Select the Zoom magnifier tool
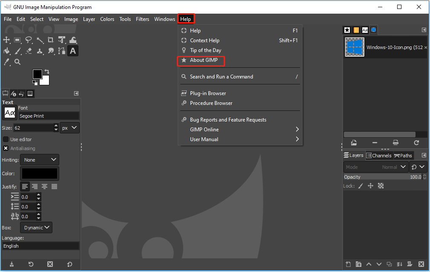 click(x=17, y=62)
